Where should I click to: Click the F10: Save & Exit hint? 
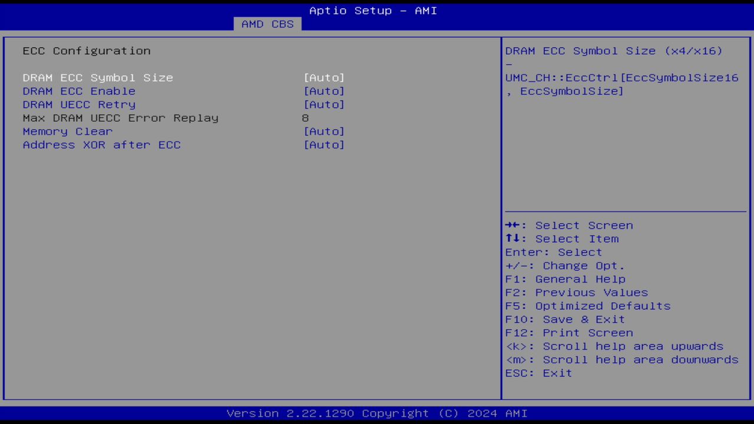[565, 319]
